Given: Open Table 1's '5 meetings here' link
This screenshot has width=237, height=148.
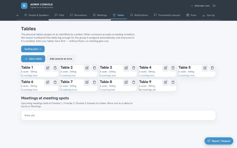Looking at the screenshot, I should click(x=29, y=76).
